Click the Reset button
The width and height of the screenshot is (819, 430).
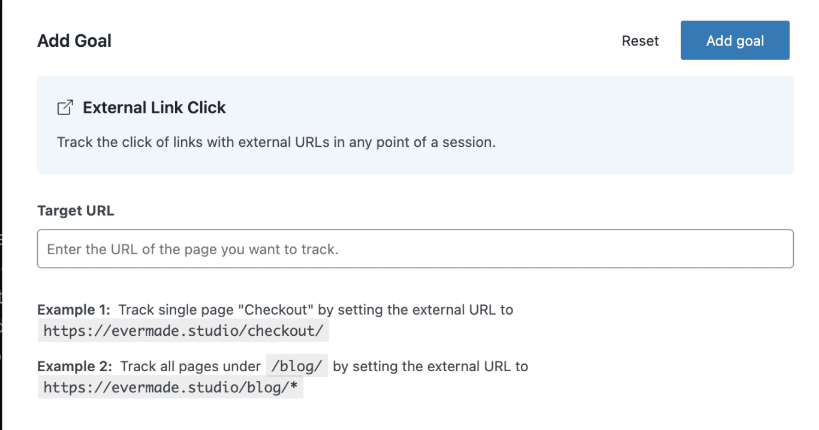click(x=640, y=41)
